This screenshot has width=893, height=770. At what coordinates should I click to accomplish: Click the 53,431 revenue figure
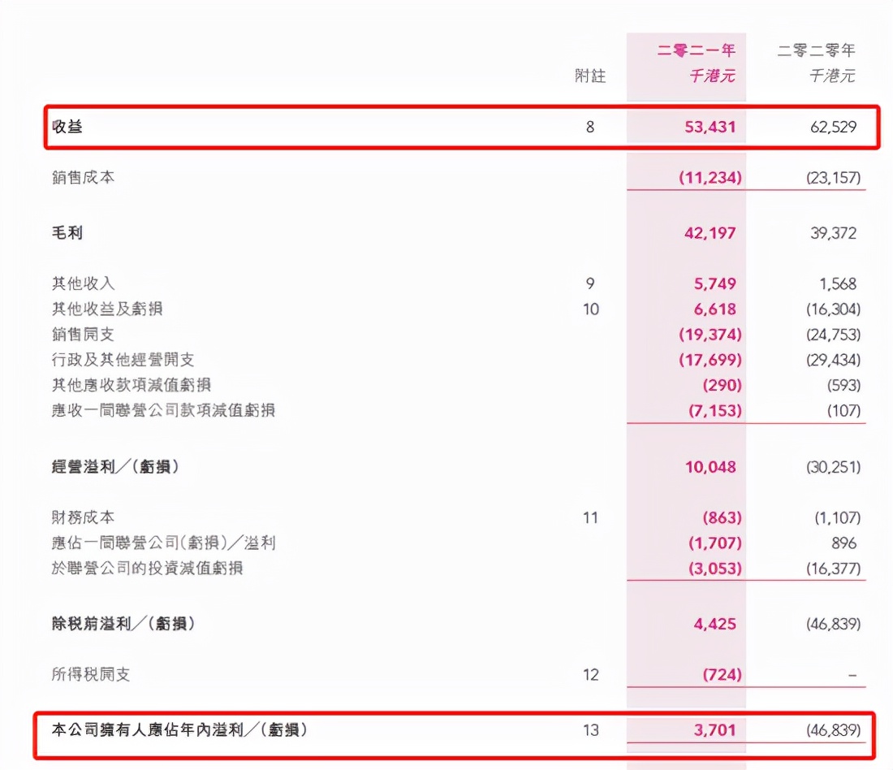pos(713,128)
